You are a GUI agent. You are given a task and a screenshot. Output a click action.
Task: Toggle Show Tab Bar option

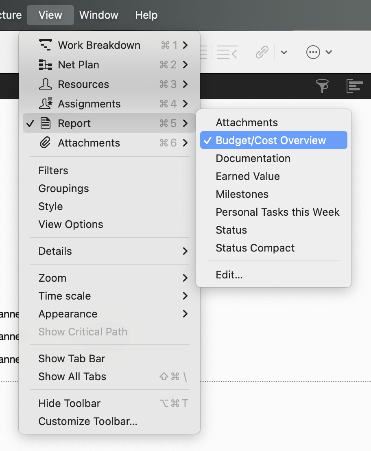click(72, 359)
